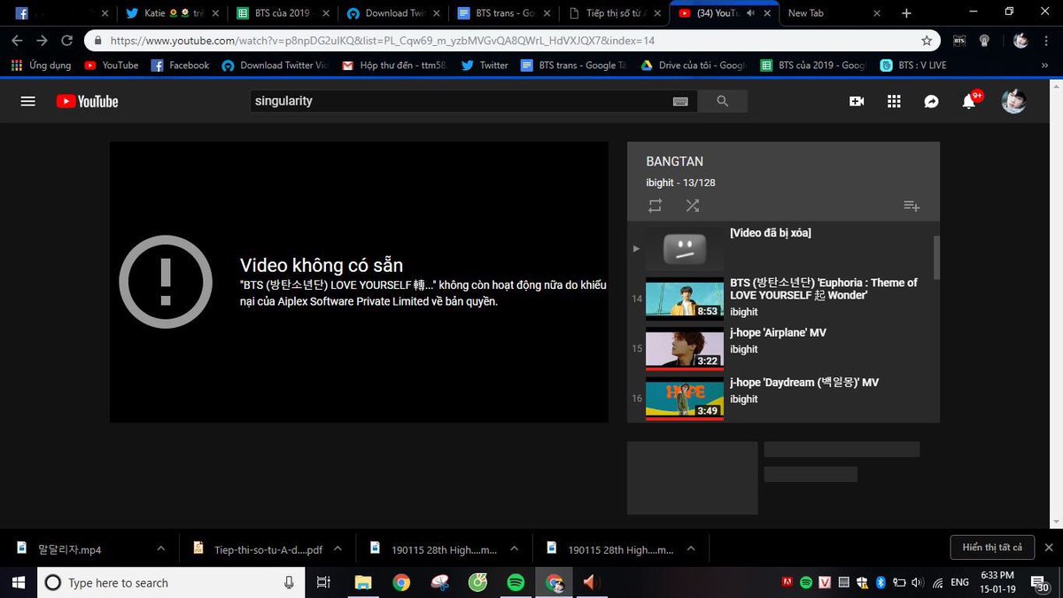Viewport: 1063px width, 598px height.
Task: Open File Explorer from the taskbar
Action: tap(362, 582)
